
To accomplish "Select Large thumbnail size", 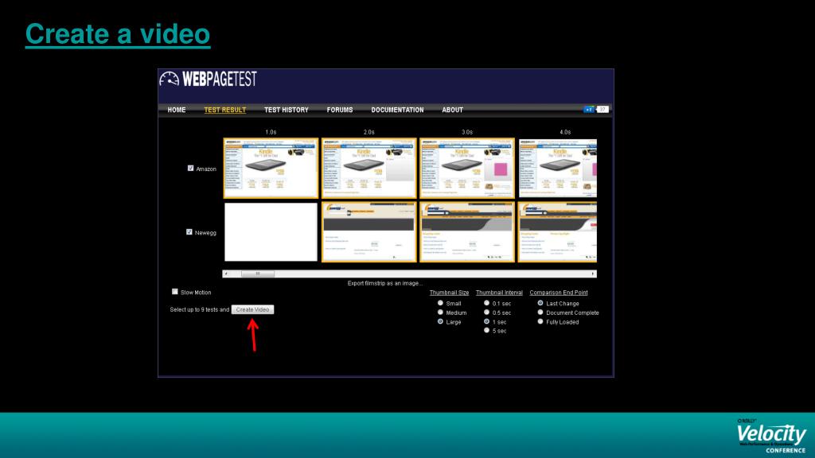I will click(440, 322).
